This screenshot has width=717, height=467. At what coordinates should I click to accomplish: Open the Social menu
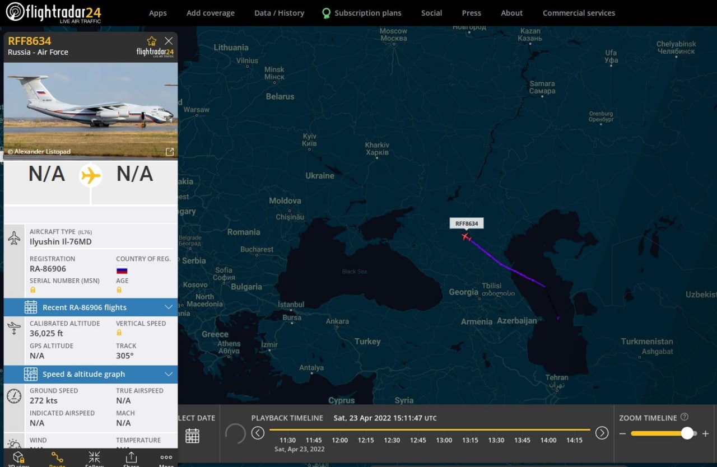pyautogui.click(x=431, y=13)
